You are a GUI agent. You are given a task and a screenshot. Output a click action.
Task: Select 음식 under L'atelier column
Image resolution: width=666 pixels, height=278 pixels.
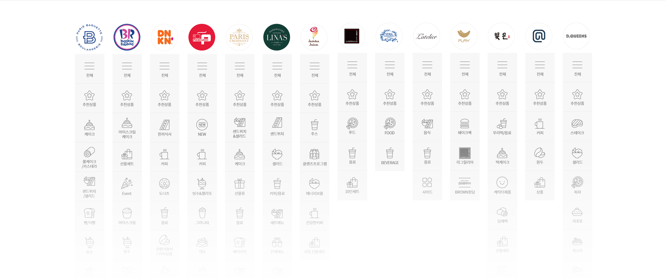click(x=427, y=126)
